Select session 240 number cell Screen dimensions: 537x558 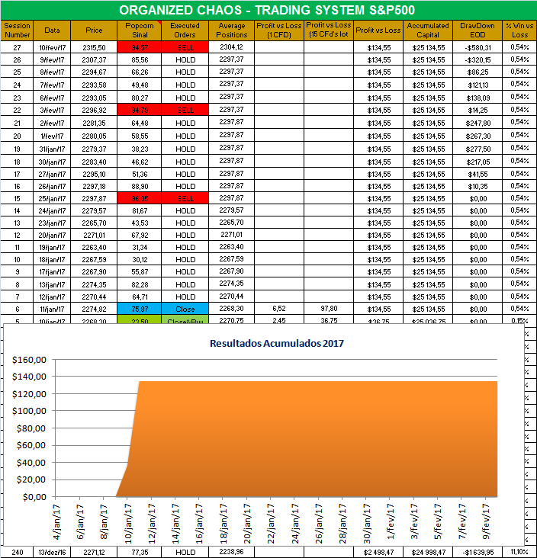(x=17, y=553)
